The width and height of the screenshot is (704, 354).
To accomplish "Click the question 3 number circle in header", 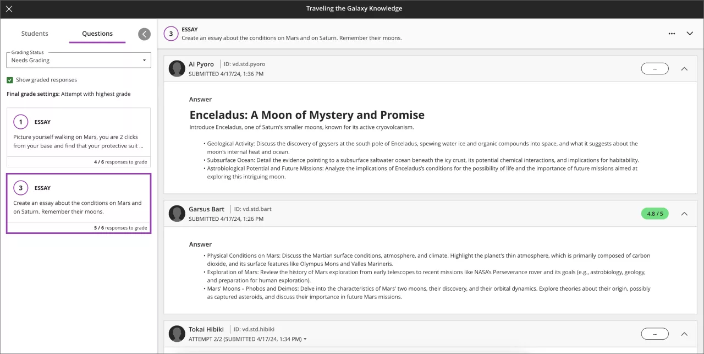I will point(171,34).
